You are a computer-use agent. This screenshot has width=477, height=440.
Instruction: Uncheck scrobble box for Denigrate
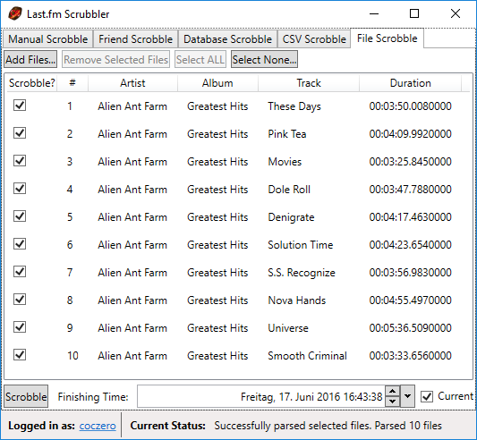tap(20, 216)
